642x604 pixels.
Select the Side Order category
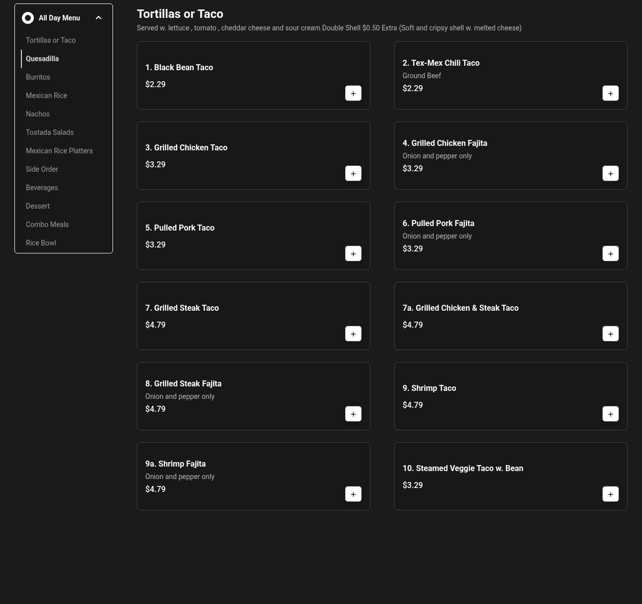(42, 169)
